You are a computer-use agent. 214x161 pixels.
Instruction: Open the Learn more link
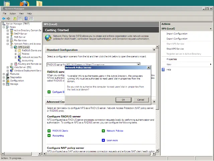pos(112,140)
